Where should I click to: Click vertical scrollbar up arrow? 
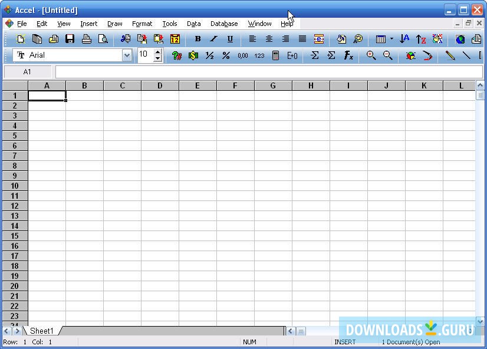pyautogui.click(x=480, y=85)
